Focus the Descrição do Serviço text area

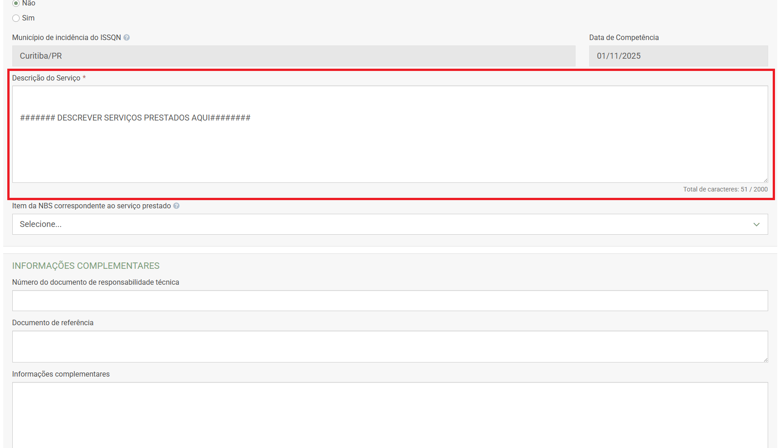coord(390,146)
